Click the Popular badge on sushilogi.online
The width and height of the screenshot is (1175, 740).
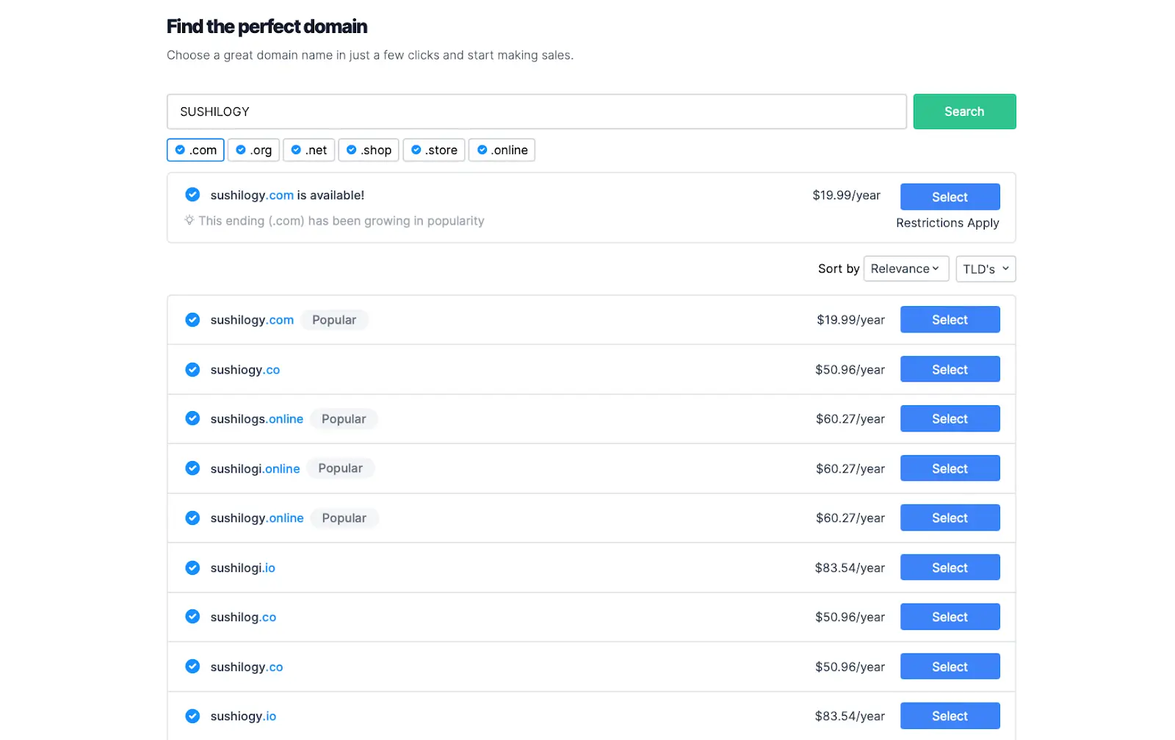tap(340, 468)
